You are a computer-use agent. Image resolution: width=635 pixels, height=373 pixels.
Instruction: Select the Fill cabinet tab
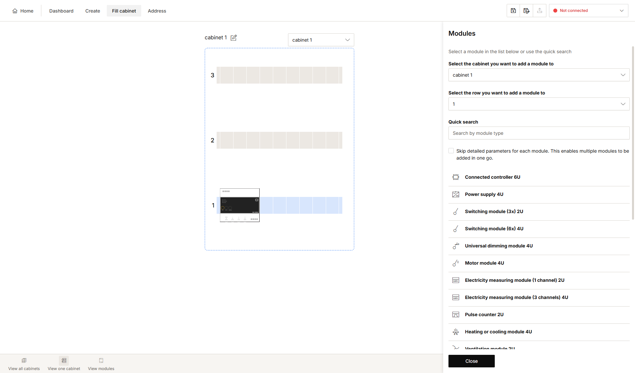(124, 11)
